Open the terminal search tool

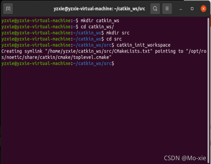click(155, 9)
